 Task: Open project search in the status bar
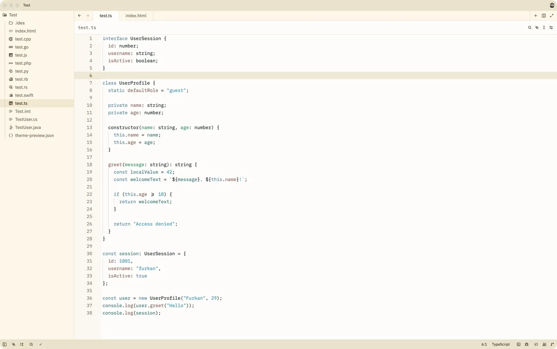tap(31, 344)
